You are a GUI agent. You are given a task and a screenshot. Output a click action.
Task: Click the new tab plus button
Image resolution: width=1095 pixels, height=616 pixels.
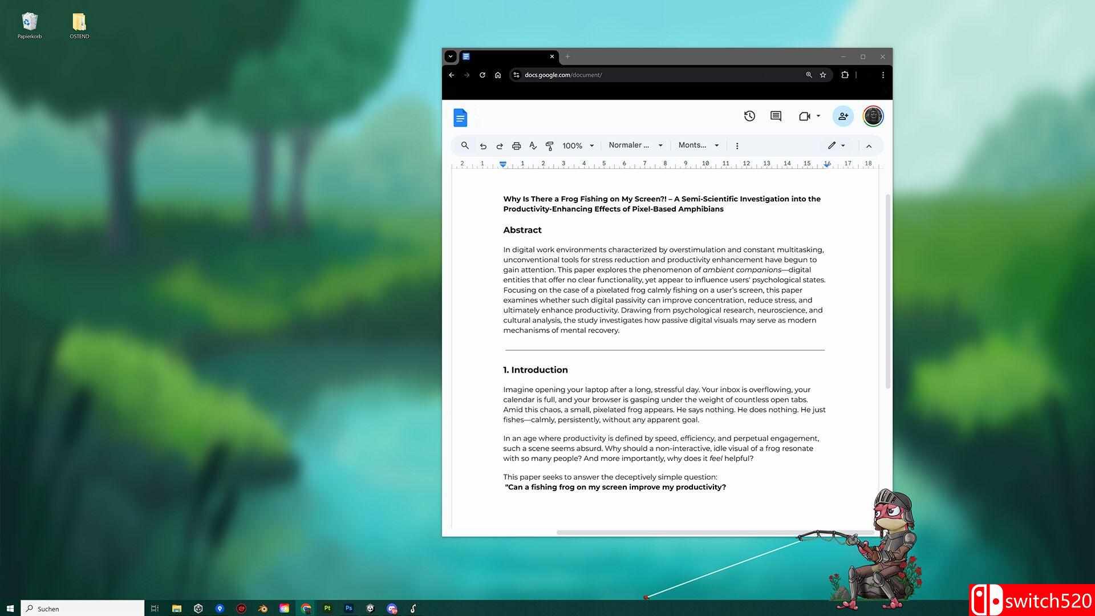tap(567, 56)
